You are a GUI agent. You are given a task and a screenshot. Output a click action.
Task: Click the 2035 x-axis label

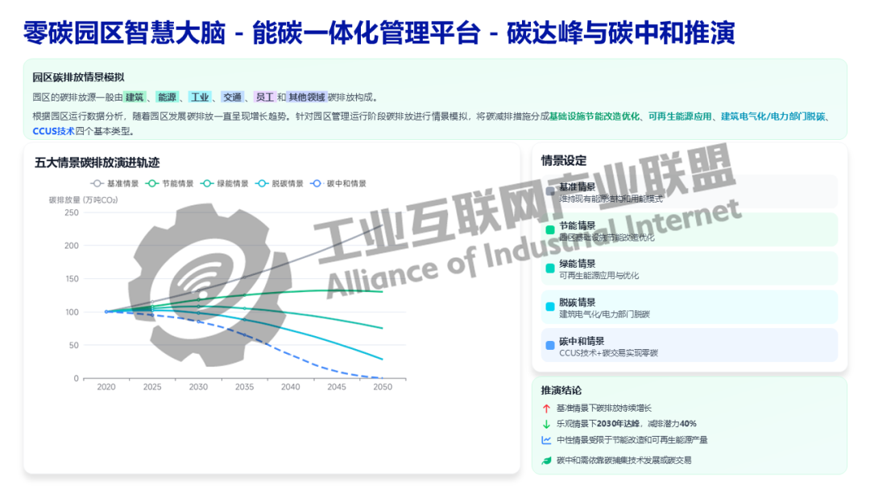tap(244, 387)
